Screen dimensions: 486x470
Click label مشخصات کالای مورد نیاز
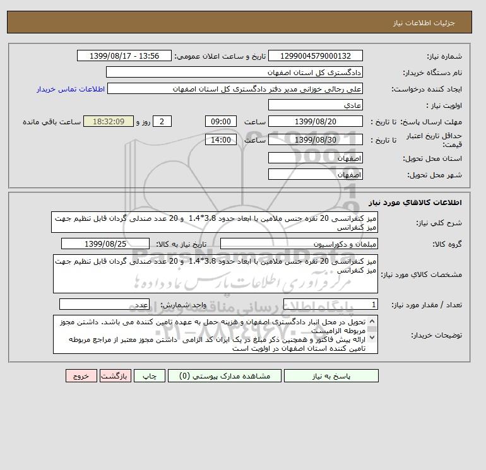tap(422, 274)
